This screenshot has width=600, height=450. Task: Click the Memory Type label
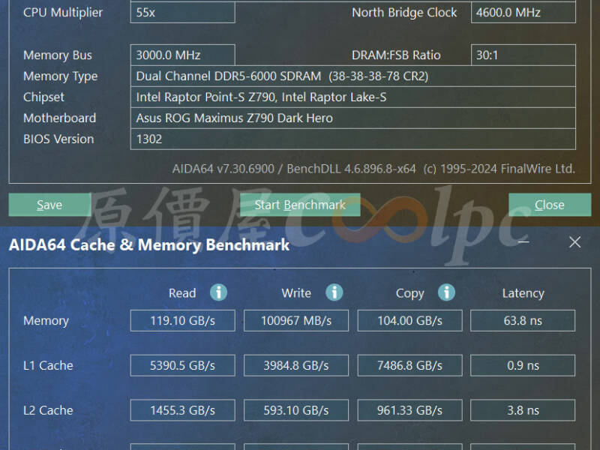pos(61,76)
